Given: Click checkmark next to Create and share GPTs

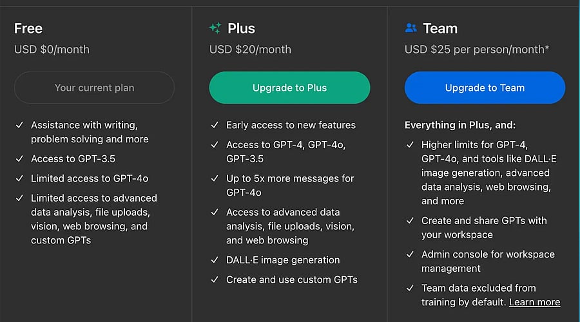Looking at the screenshot, I should click(410, 220).
